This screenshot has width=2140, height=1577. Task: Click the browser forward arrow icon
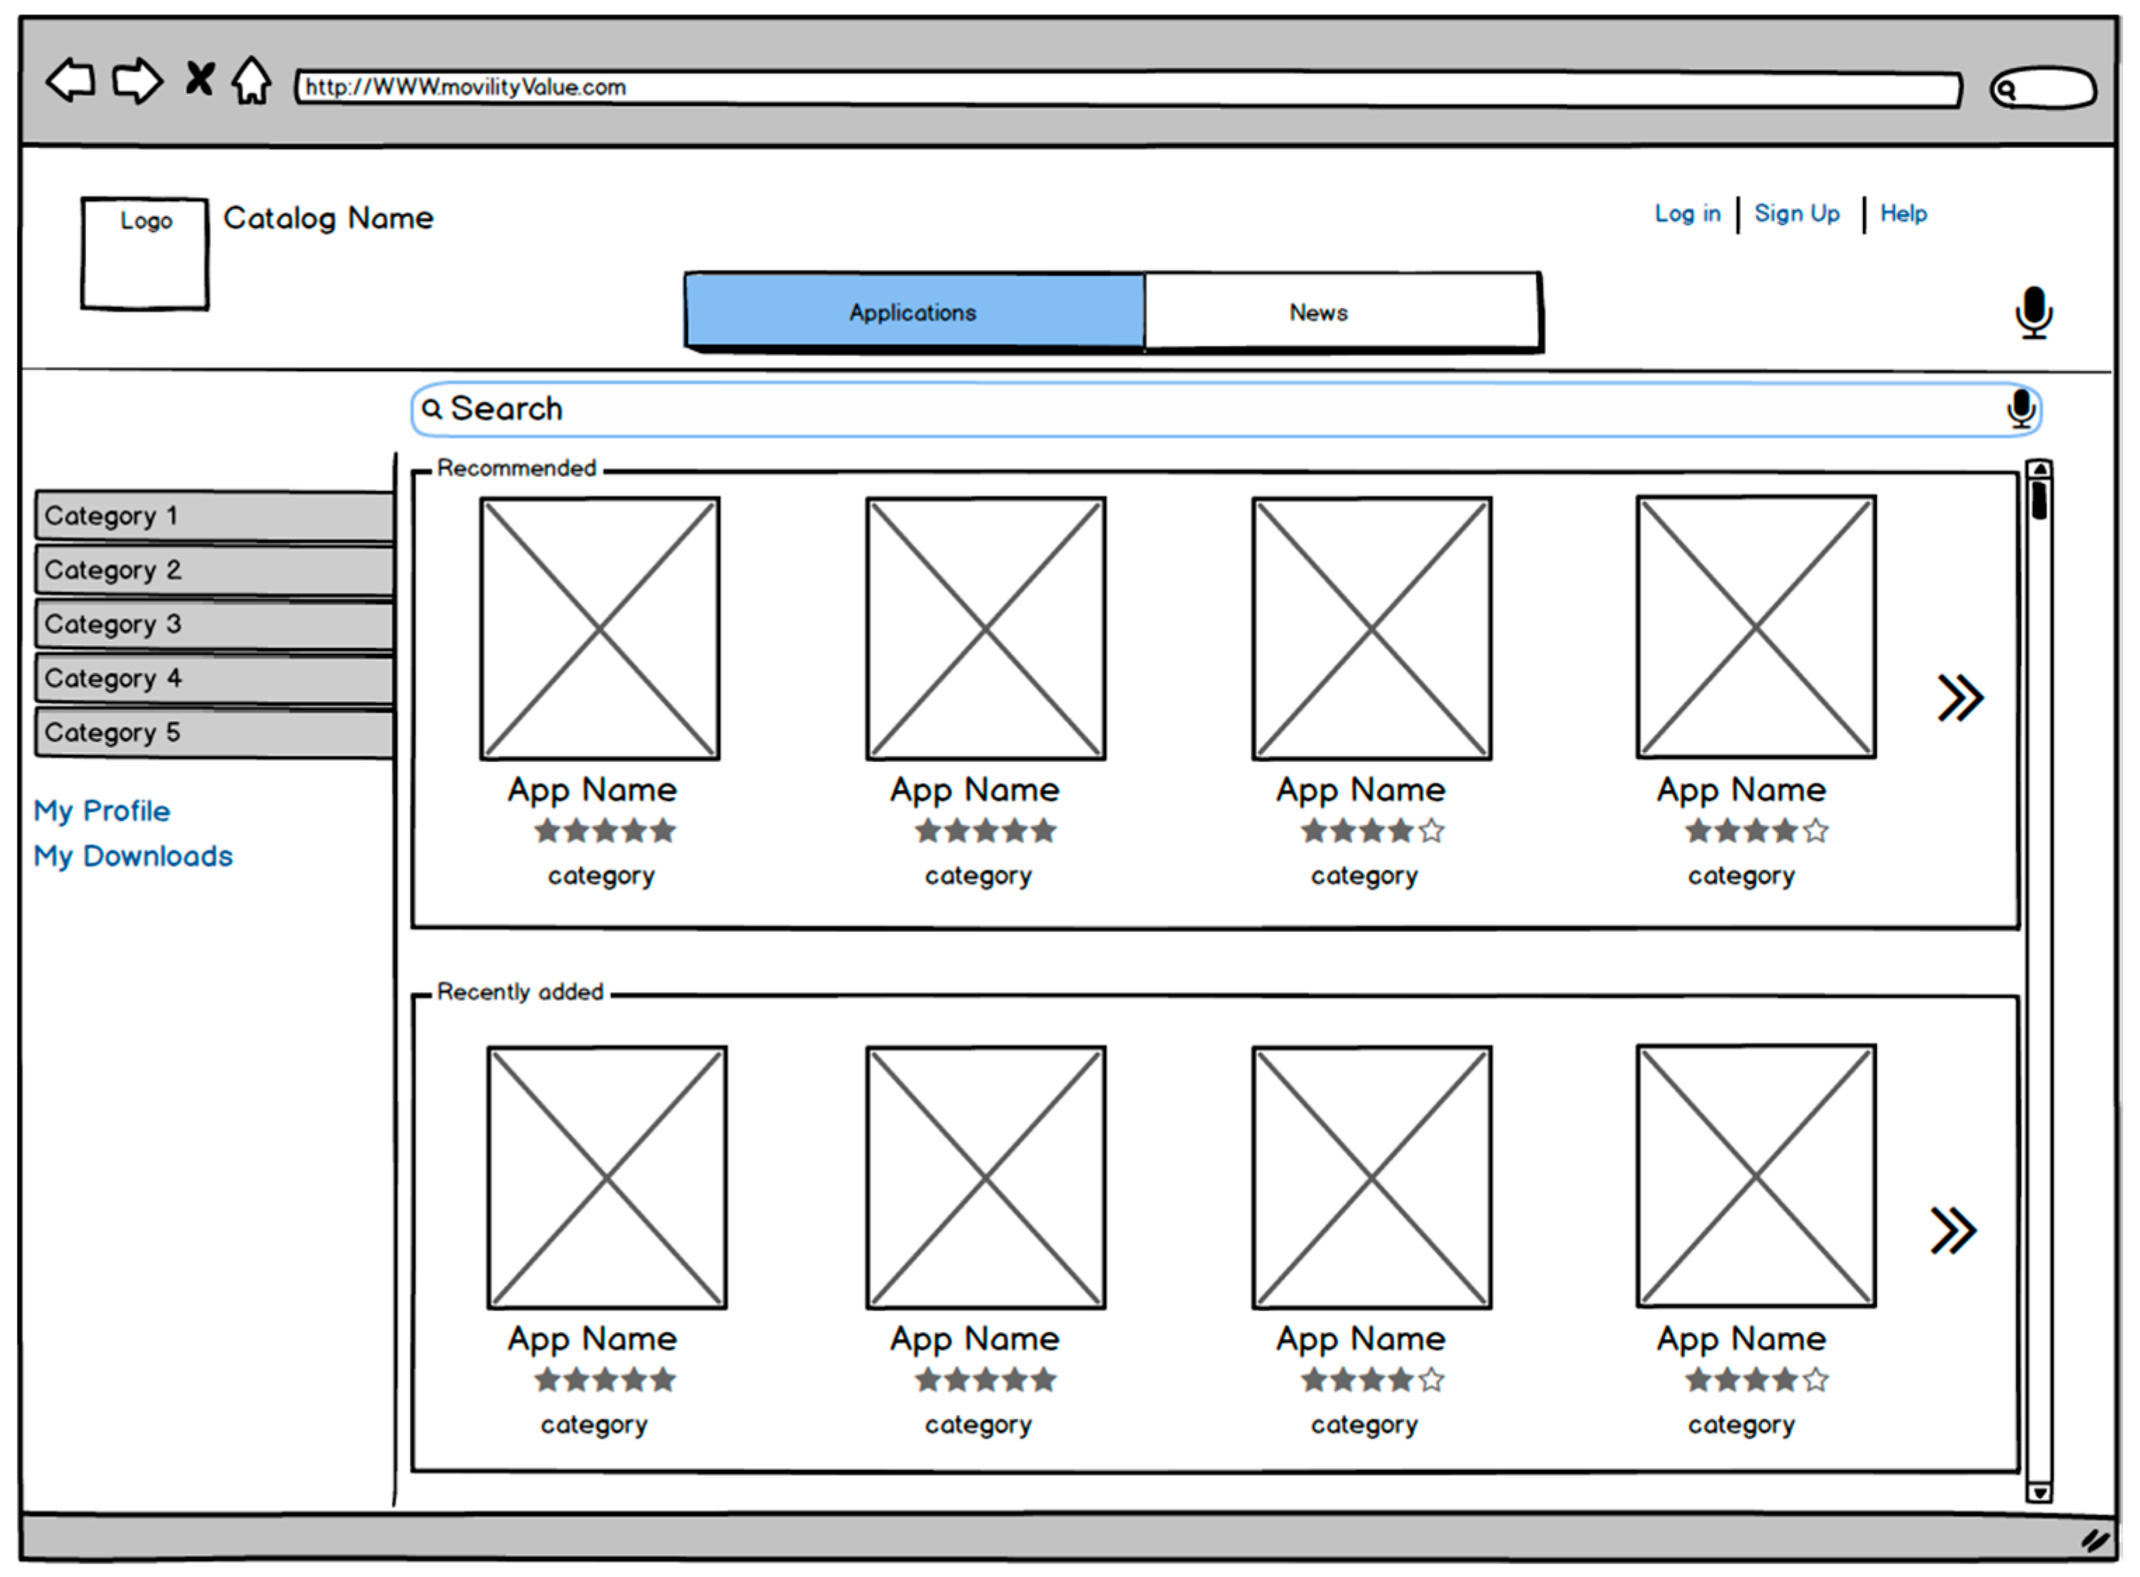[x=138, y=80]
